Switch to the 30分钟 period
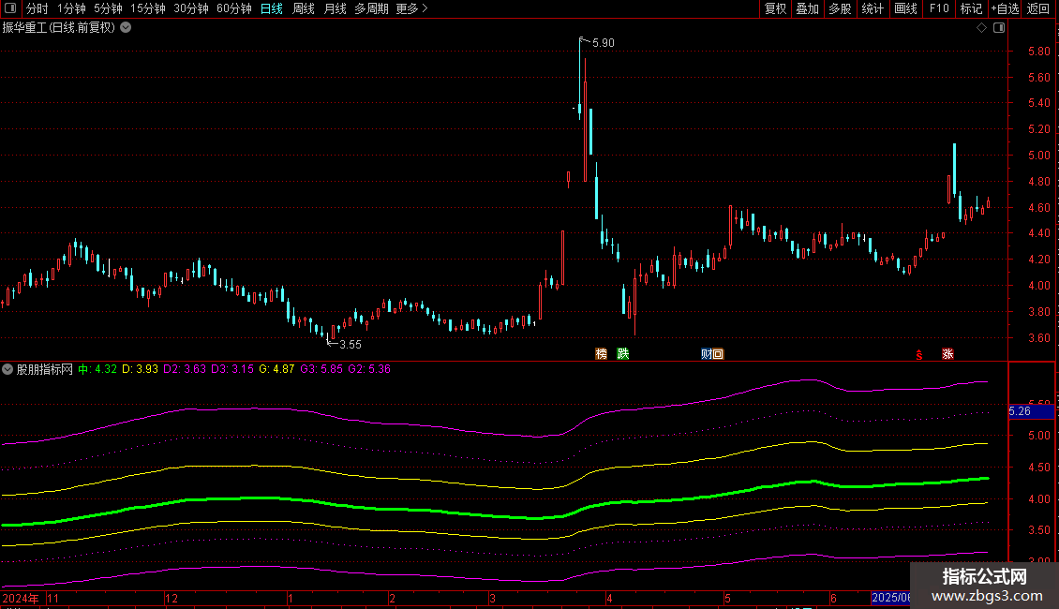This screenshot has height=609, width=1059. click(191, 8)
